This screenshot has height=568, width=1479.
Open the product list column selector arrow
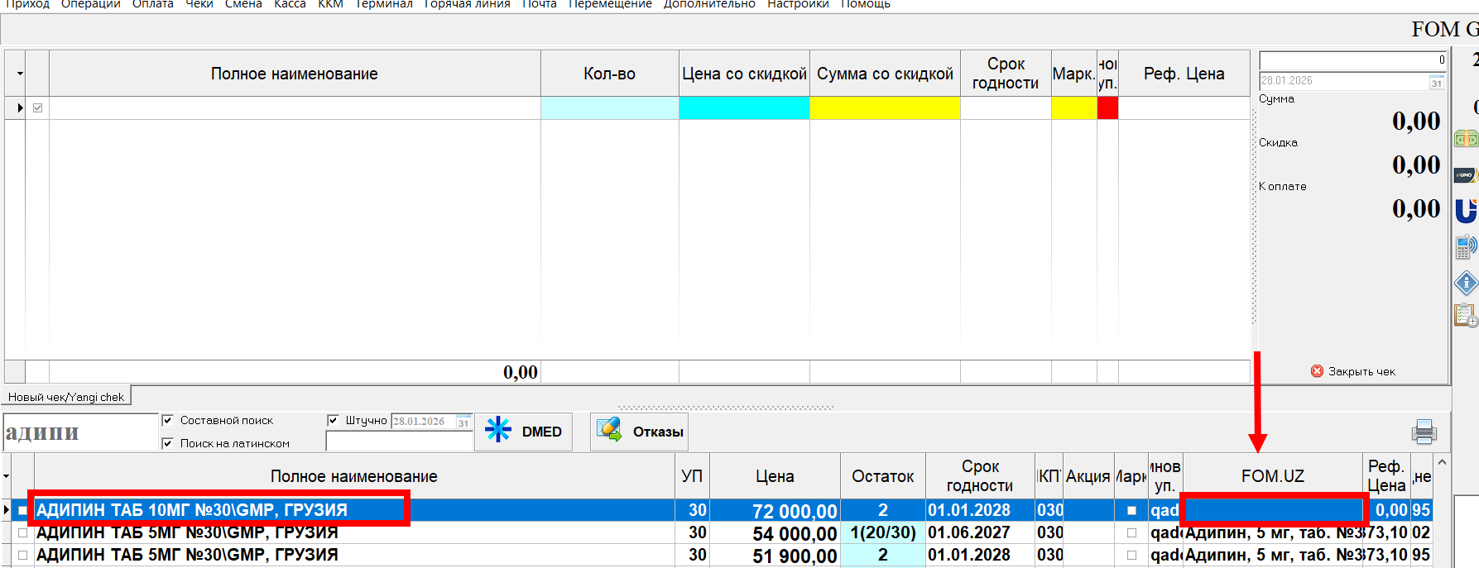click(7, 476)
